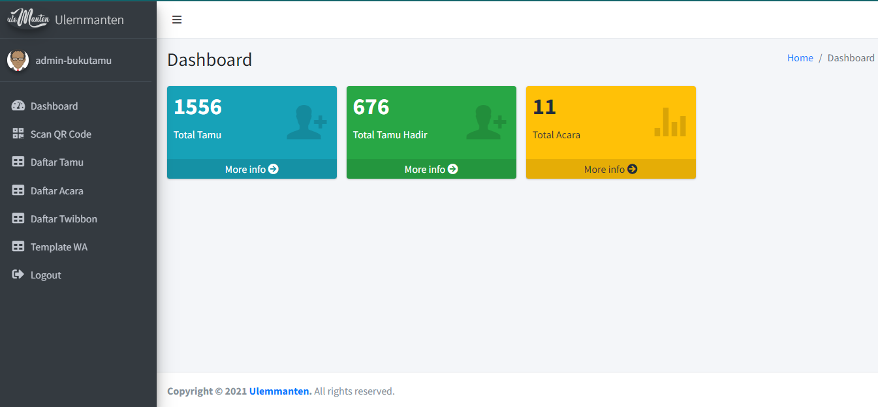Go to Home via breadcrumb link
The height and width of the screenshot is (407, 878).
coord(800,58)
